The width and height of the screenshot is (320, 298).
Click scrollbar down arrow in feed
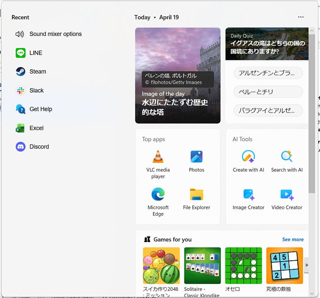[x=312, y=294]
